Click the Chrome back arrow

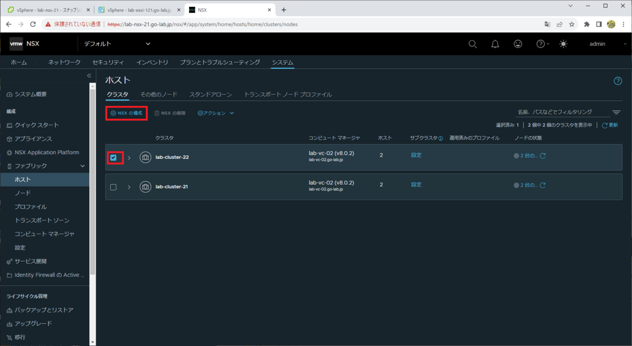click(x=8, y=24)
